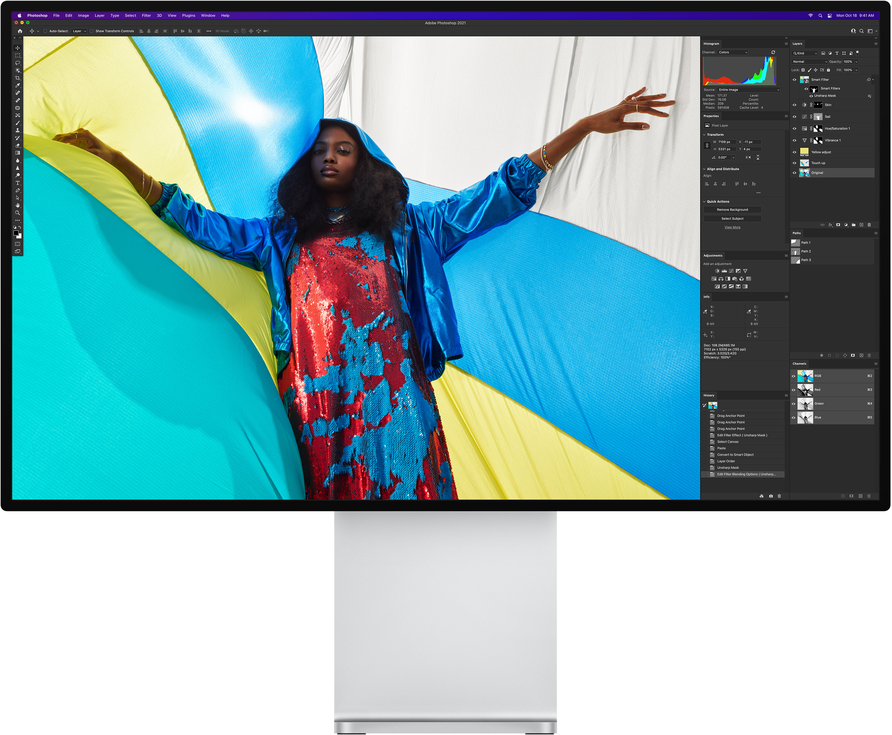Check Show Transform Controls
The height and width of the screenshot is (735, 892).
coord(92,31)
